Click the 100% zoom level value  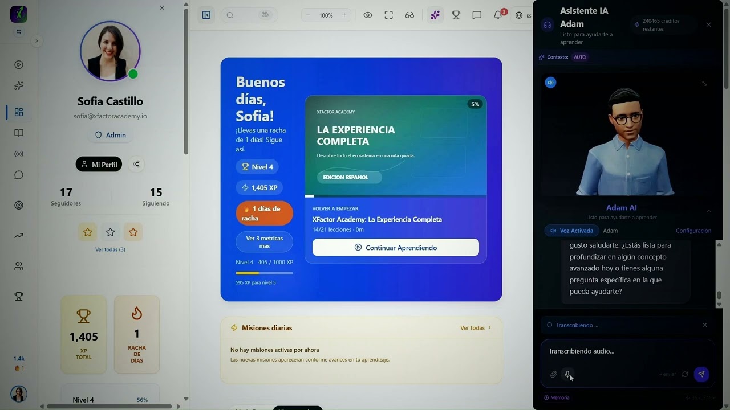(x=326, y=15)
